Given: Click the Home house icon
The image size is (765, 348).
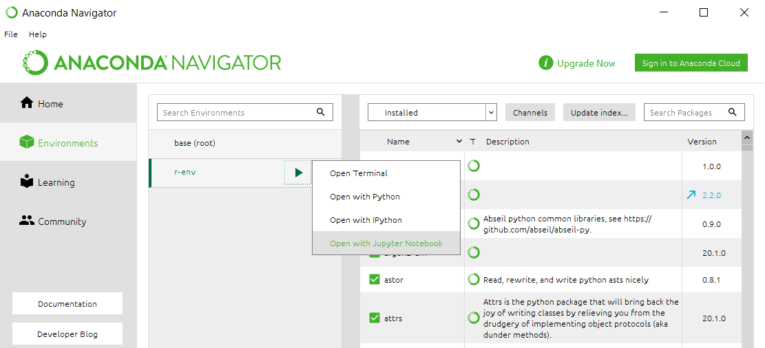Looking at the screenshot, I should point(26,103).
